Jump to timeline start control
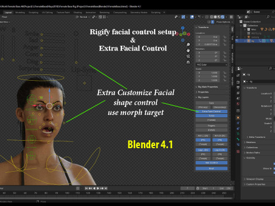The image size is (275, 206). click(87, 188)
